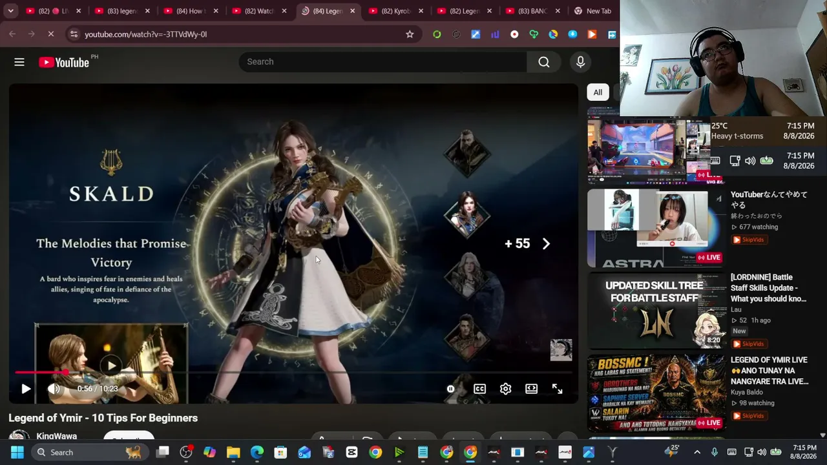827x465 pixels.
Task: Open the weather widget in taskbar
Action: click(x=672, y=451)
